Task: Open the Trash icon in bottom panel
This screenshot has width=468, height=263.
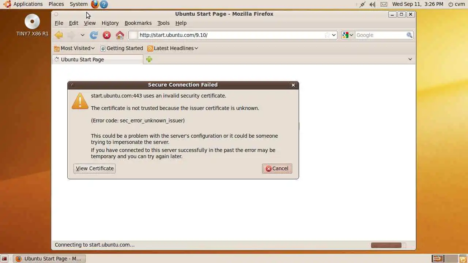Action: coord(463,259)
